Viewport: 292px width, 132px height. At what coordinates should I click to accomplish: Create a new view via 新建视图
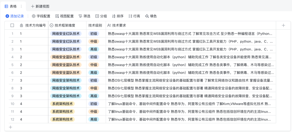40,6
